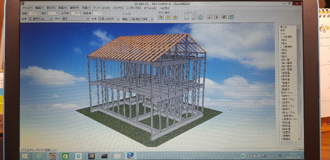Open the スライド slide dropdown
The height and width of the screenshot is (160, 330).
[137, 19]
